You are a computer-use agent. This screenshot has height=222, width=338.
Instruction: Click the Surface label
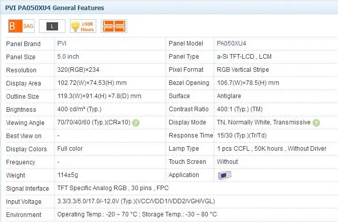click(179, 96)
